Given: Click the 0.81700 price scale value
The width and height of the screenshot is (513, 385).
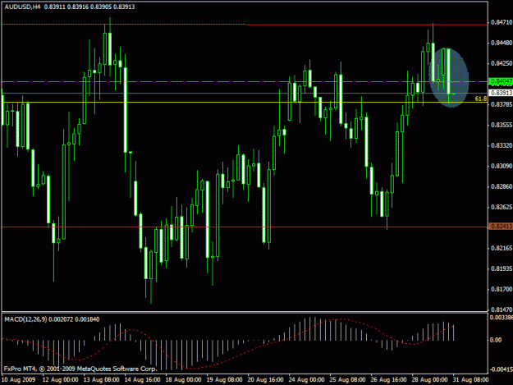Looking at the screenshot, I should (x=502, y=289).
